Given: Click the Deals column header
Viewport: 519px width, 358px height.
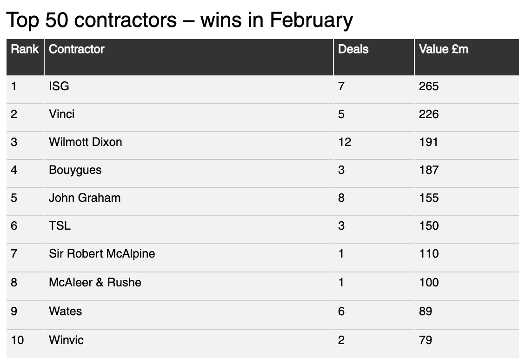Looking at the screenshot, I should 353,49.
